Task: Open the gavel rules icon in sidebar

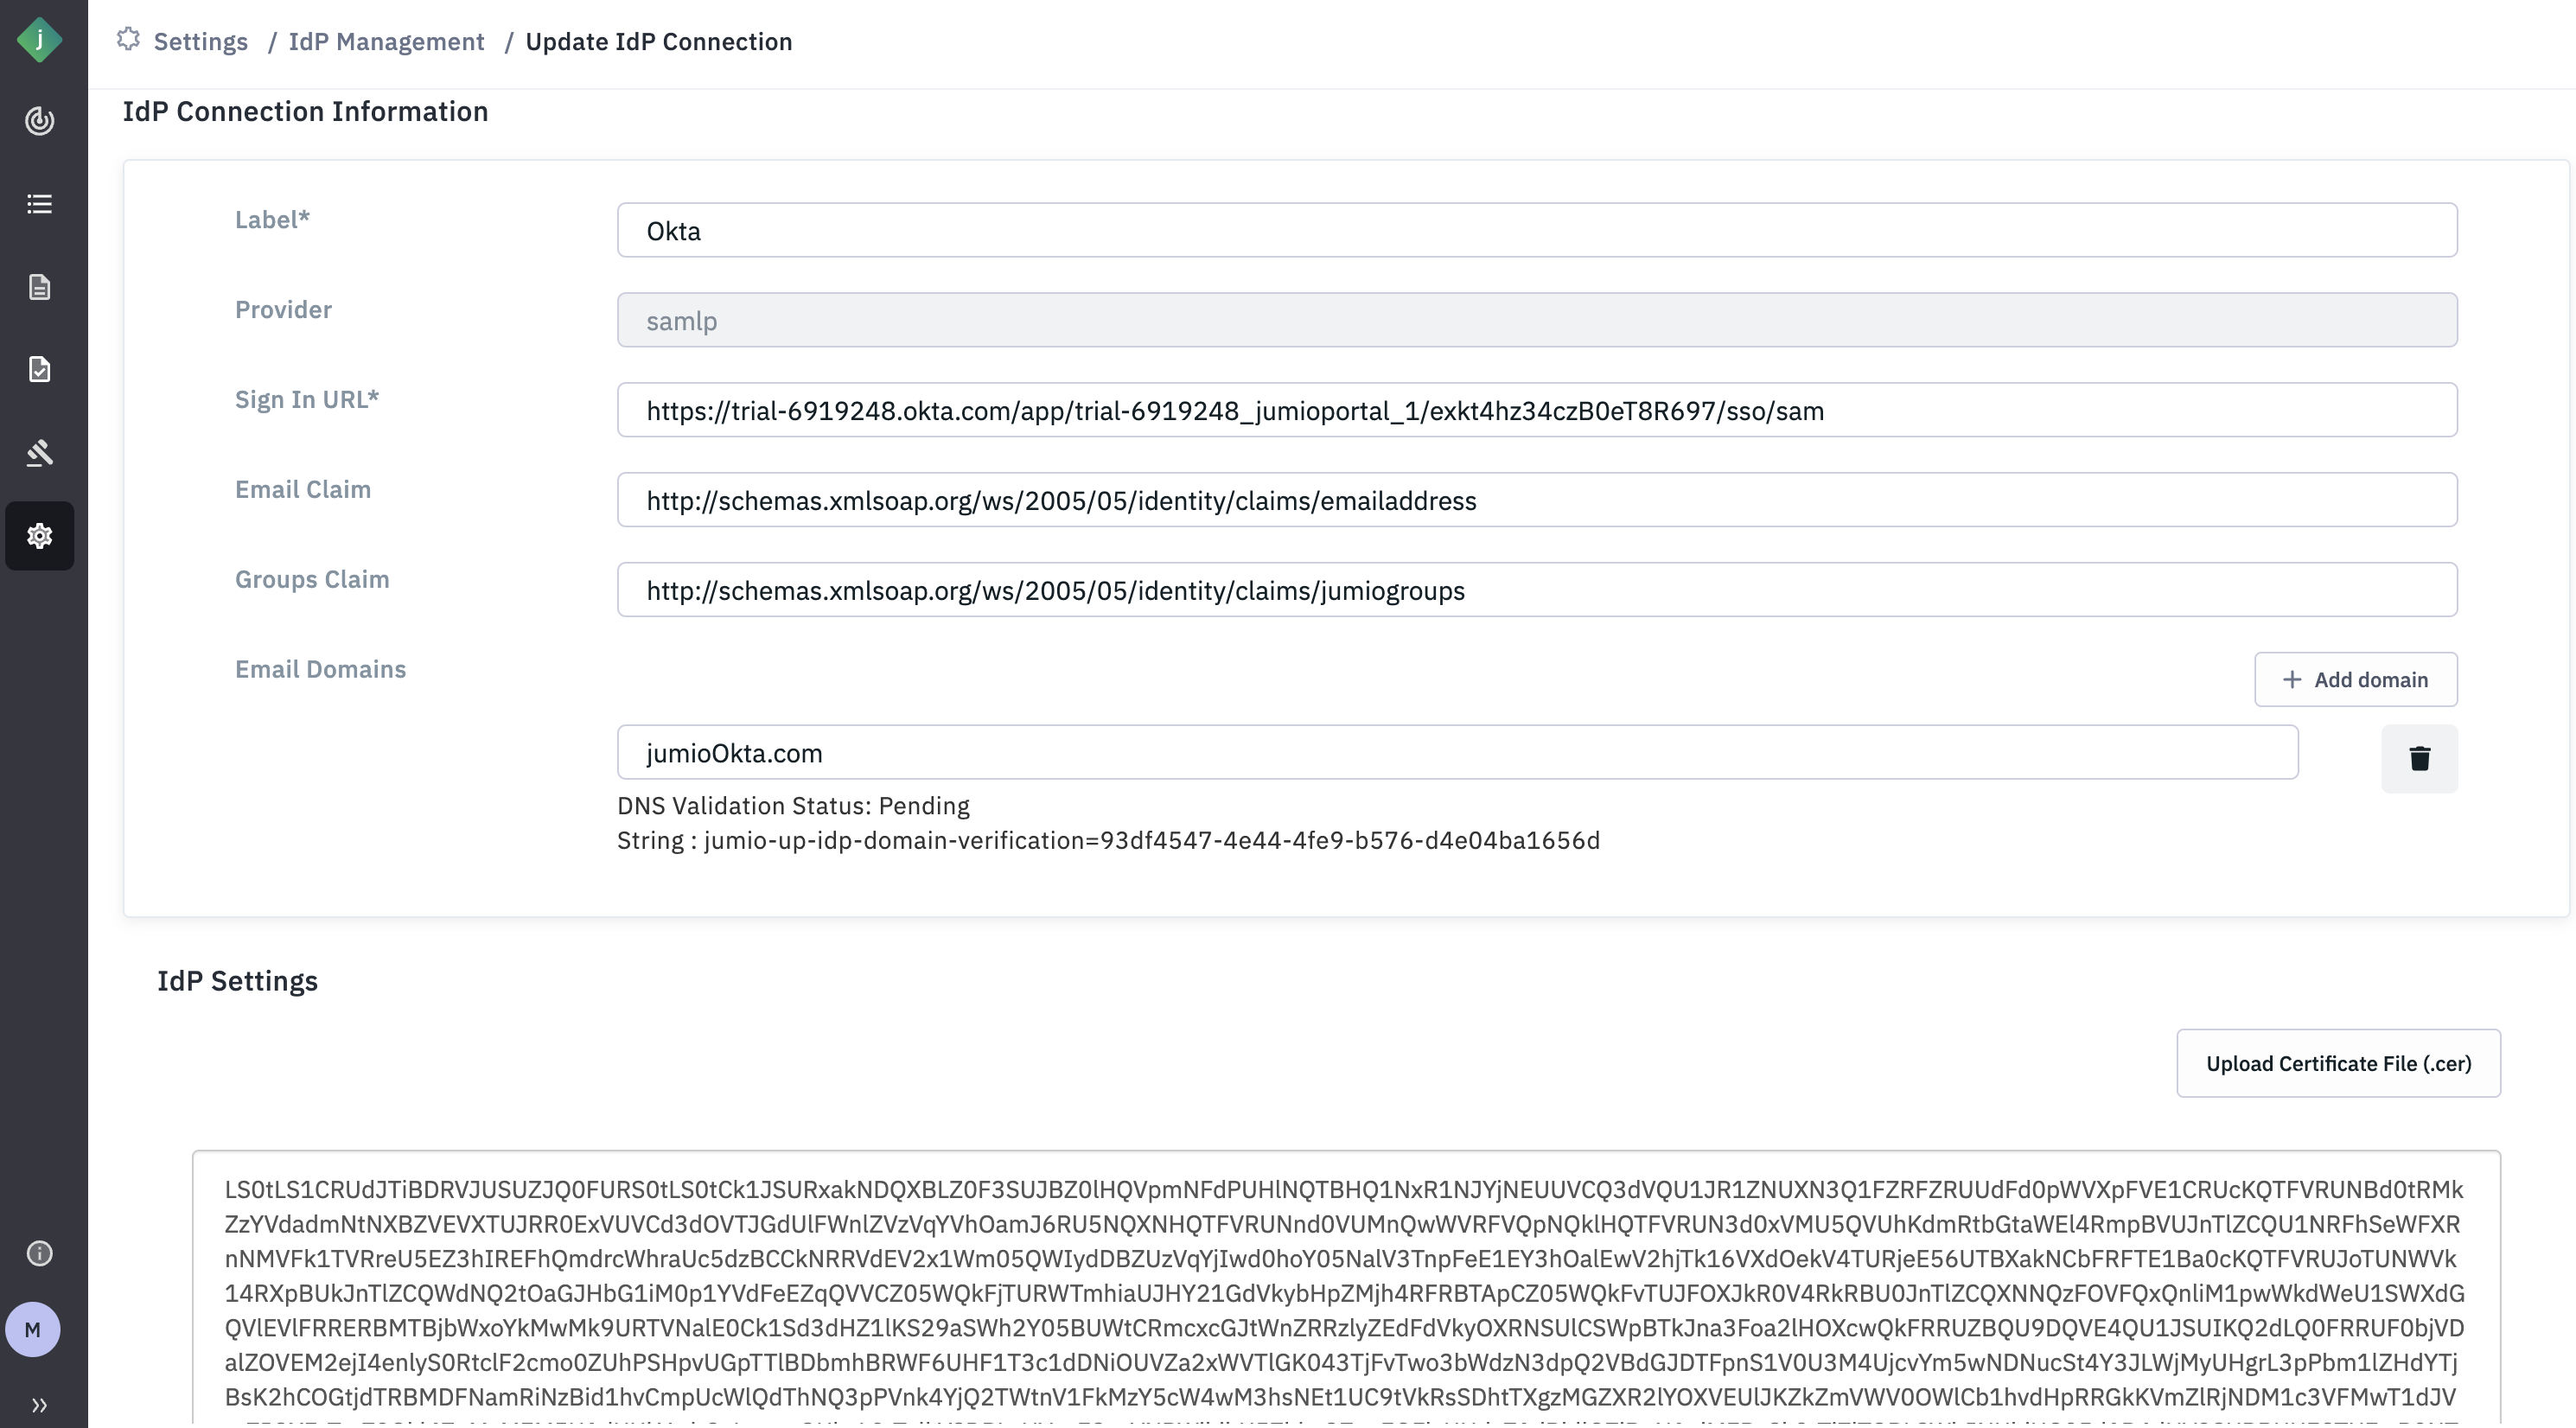Action: [x=40, y=453]
